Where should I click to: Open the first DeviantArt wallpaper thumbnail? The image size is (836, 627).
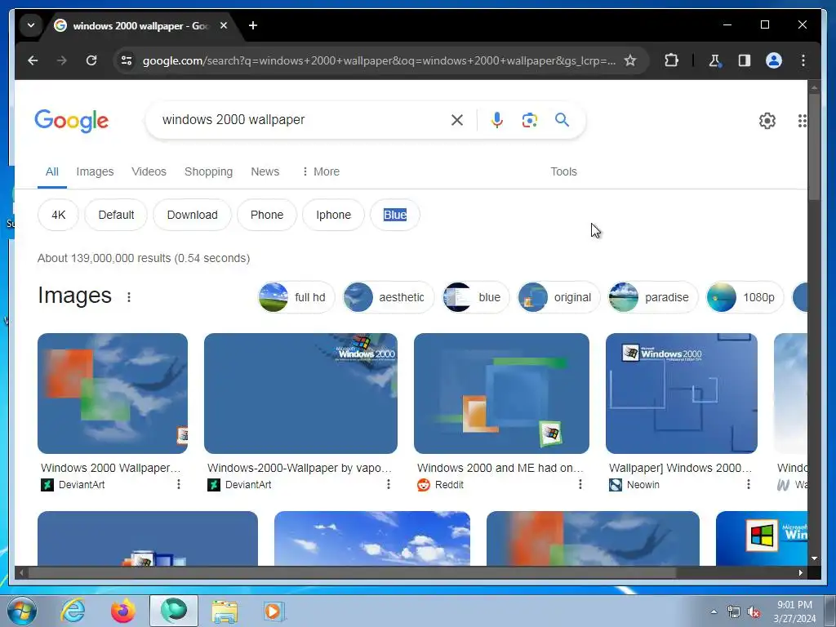click(113, 394)
